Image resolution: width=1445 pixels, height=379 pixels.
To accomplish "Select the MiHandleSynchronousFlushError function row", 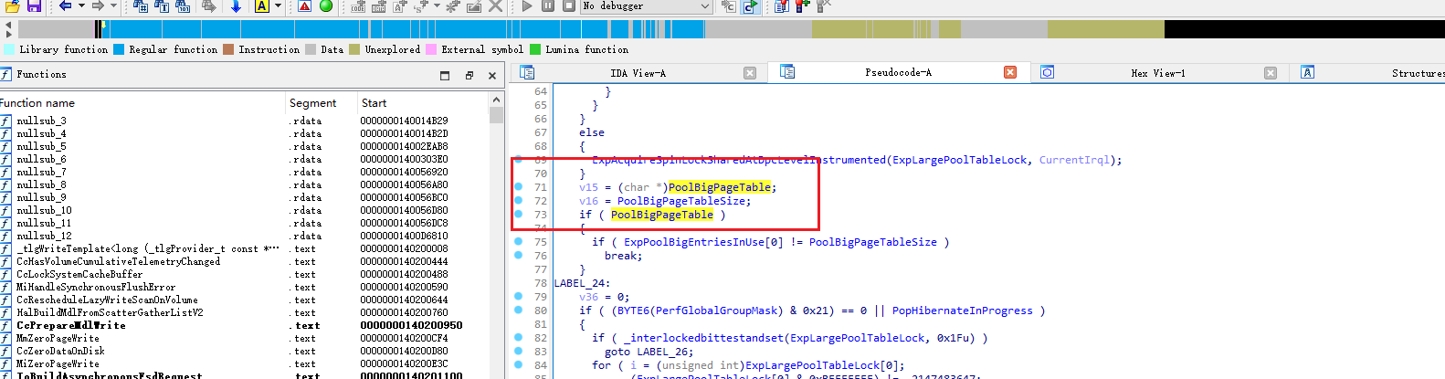I will click(245, 287).
